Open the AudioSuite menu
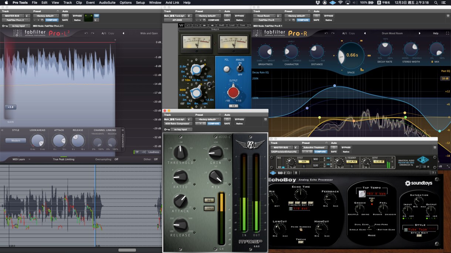Screen dimensions: 451x253 click(107, 3)
